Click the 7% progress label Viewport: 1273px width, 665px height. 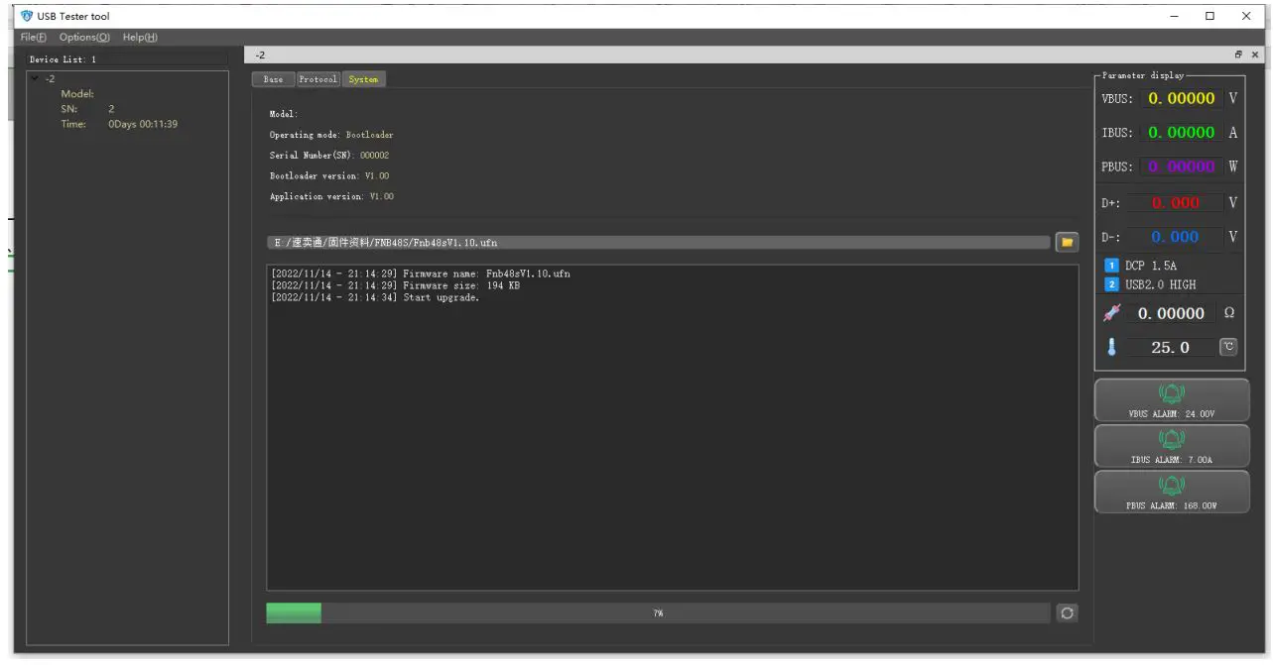[x=658, y=613]
